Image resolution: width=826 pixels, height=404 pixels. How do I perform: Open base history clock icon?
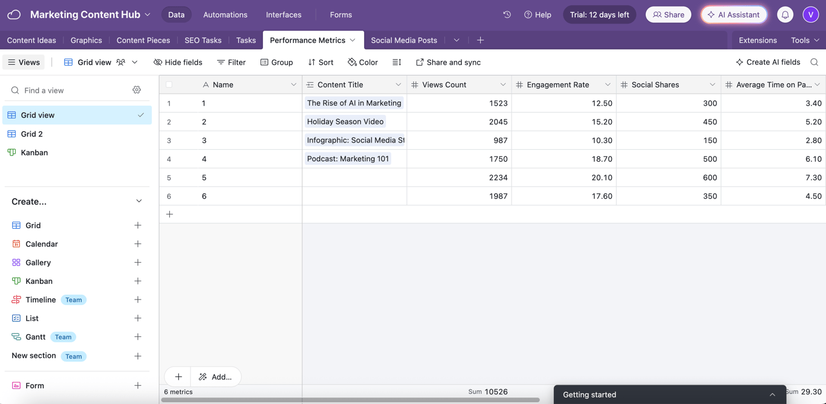(x=507, y=14)
